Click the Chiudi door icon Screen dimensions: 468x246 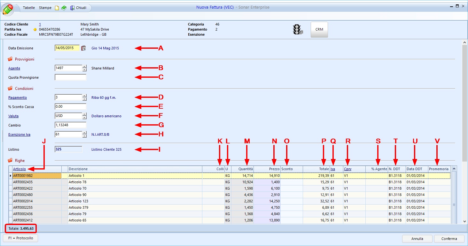73,8
